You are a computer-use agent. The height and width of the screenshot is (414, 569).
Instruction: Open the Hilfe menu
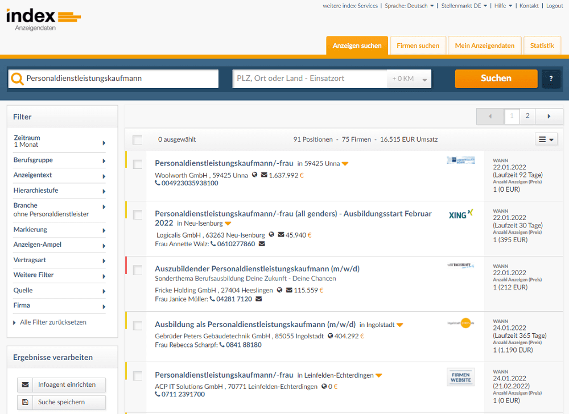pos(504,6)
